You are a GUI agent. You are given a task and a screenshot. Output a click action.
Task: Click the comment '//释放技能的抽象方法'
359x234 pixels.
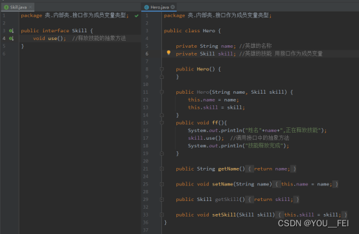pos(99,38)
